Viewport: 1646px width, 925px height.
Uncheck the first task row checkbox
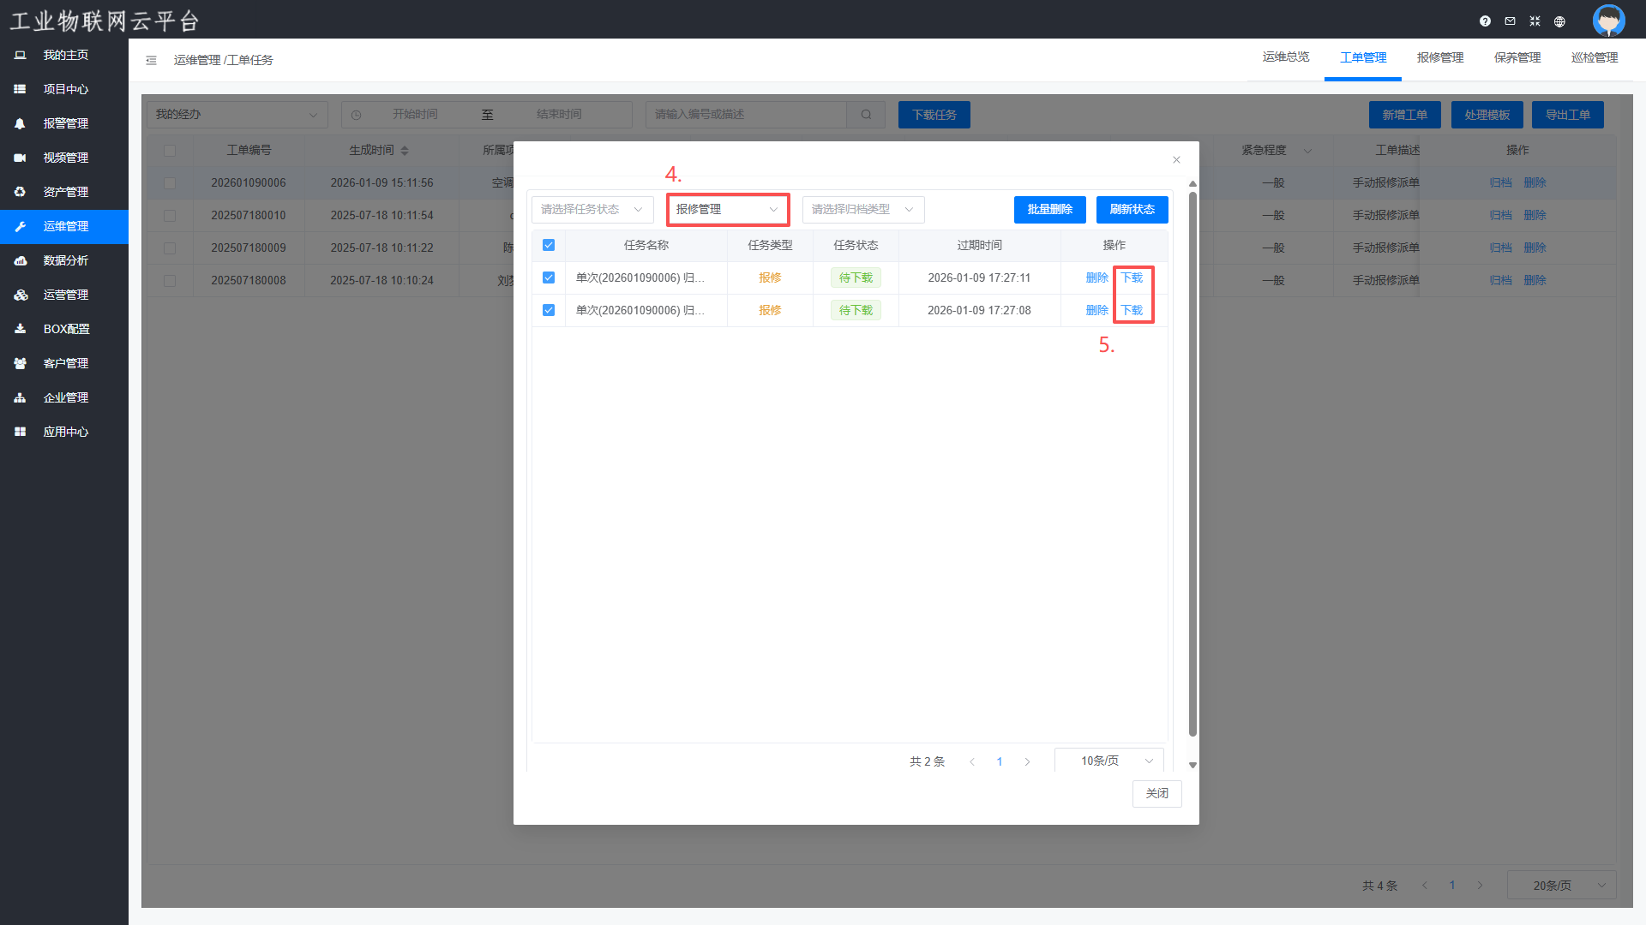[x=549, y=277]
